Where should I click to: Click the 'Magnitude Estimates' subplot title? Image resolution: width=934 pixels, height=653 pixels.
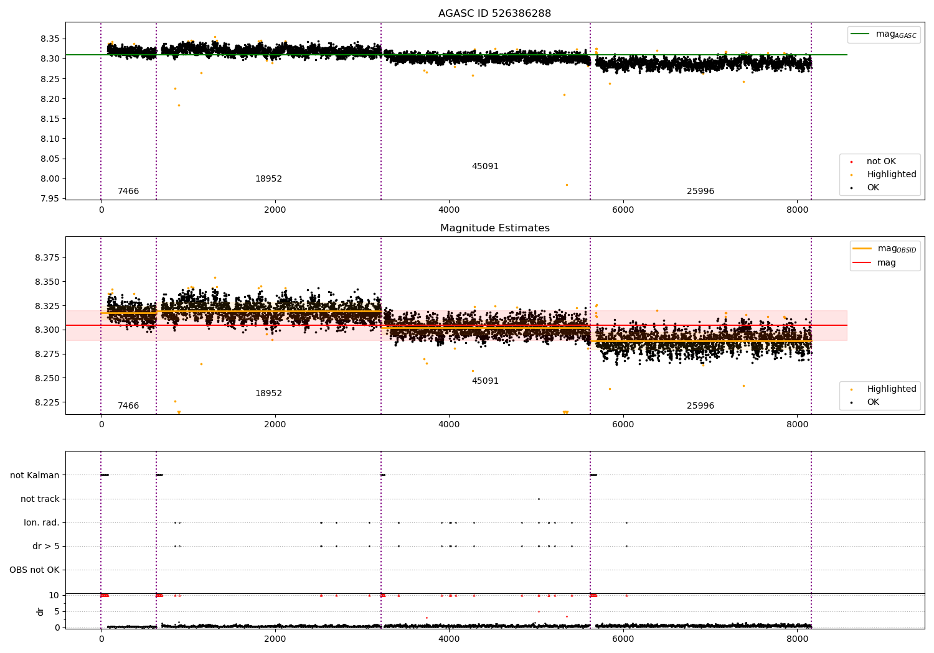[x=494, y=228]
